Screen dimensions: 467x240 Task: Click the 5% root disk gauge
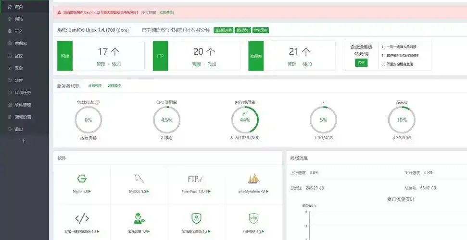pyautogui.click(x=324, y=120)
